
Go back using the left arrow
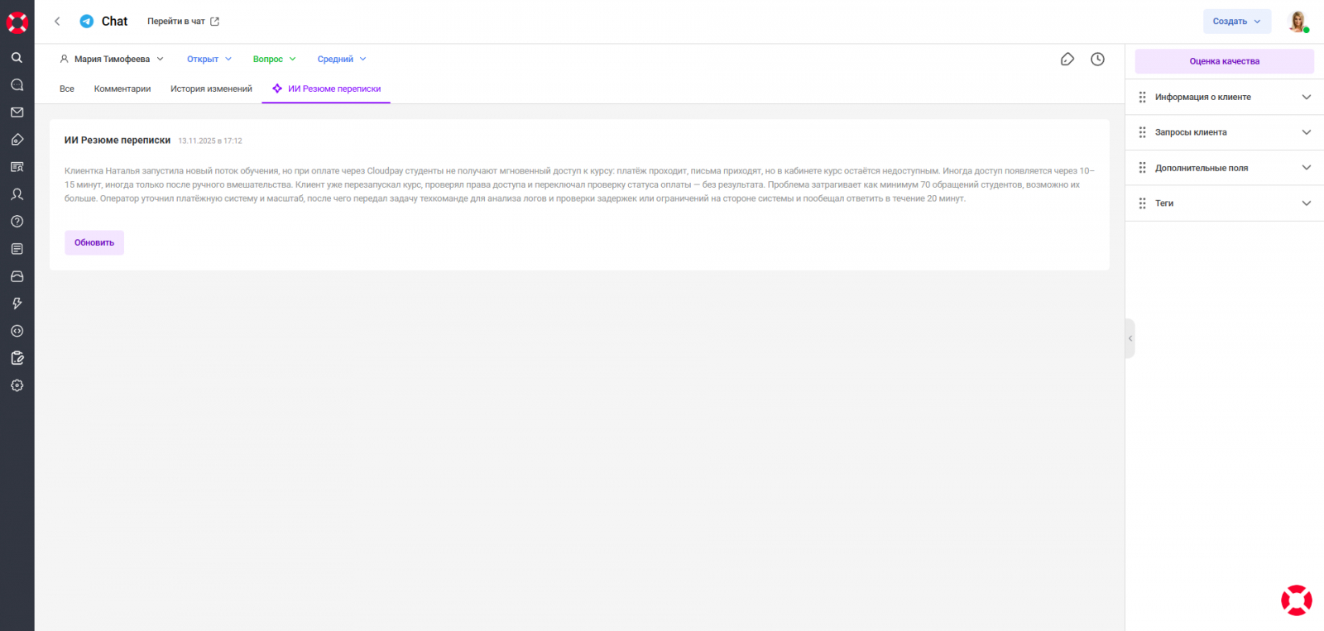coord(57,22)
